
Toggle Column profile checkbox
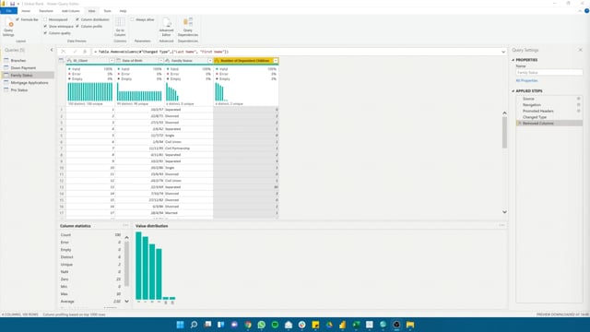(x=77, y=27)
